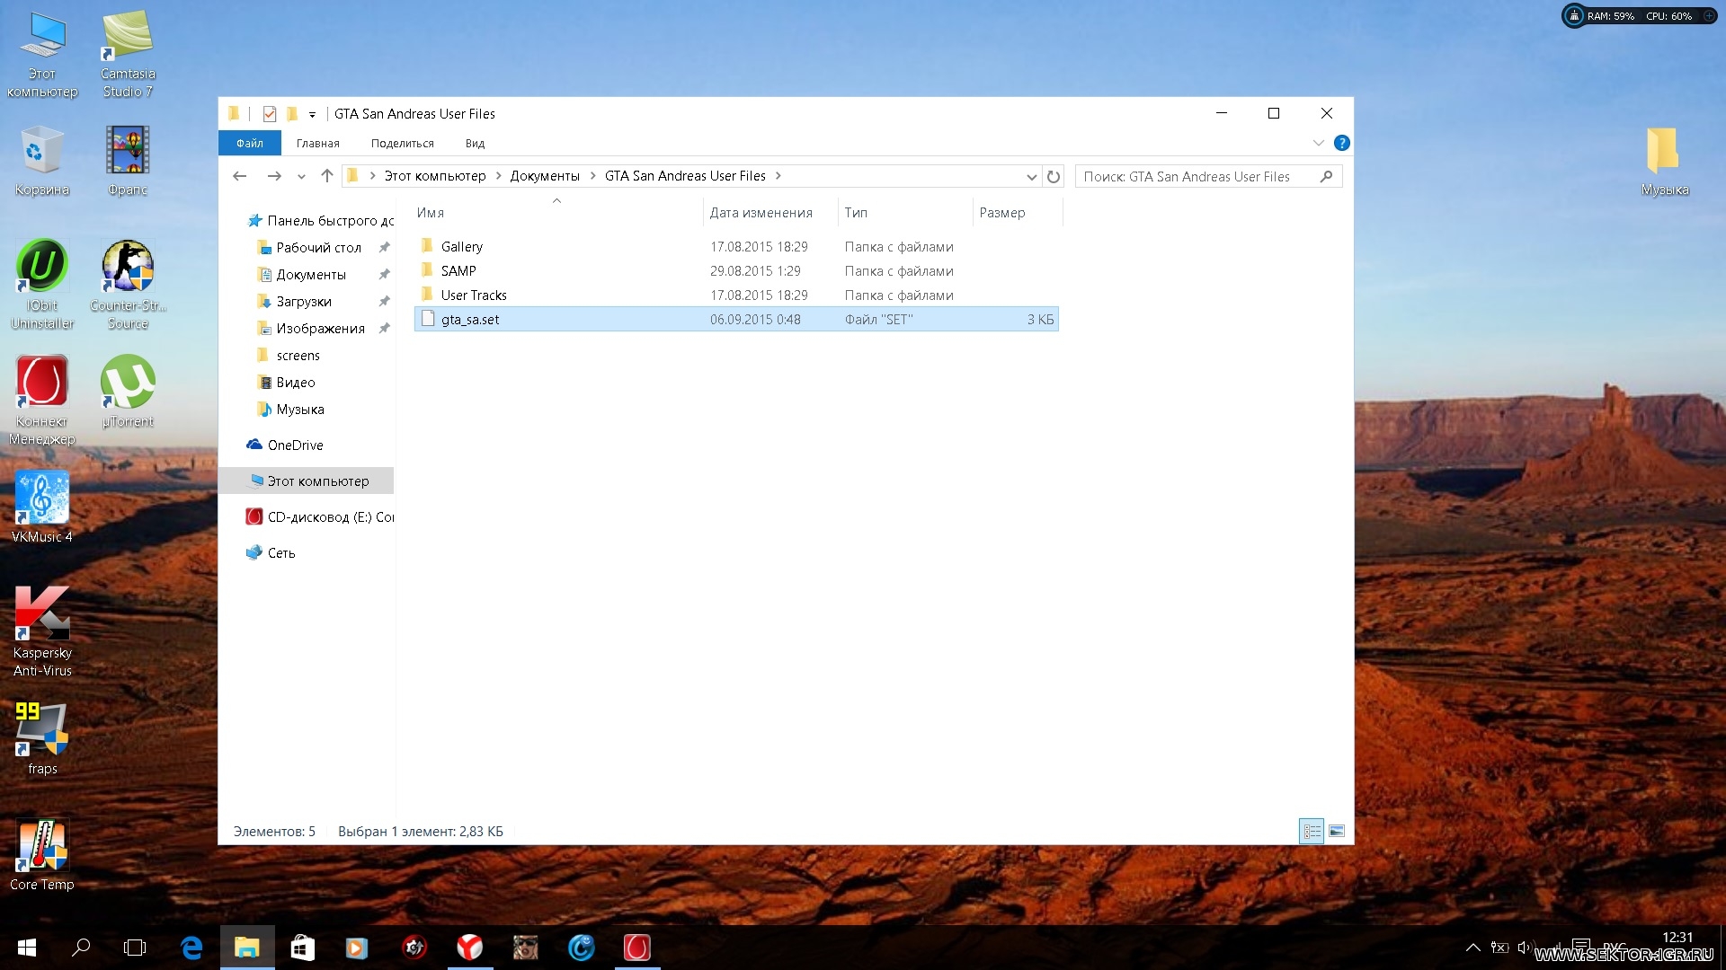
Task: Expand the chevron after GTA San Andreas User Files breadcrumb
Action: point(778,176)
